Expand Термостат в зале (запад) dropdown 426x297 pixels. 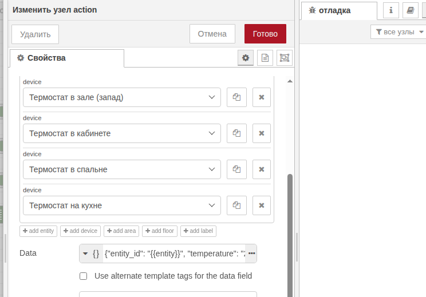pos(122,97)
